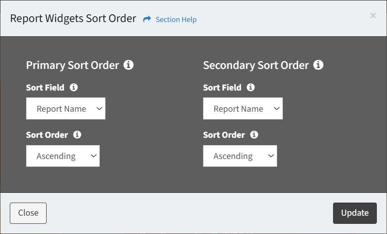
Task: Open the secondary Sort Field Report Name dropdown
Action: coord(243,108)
